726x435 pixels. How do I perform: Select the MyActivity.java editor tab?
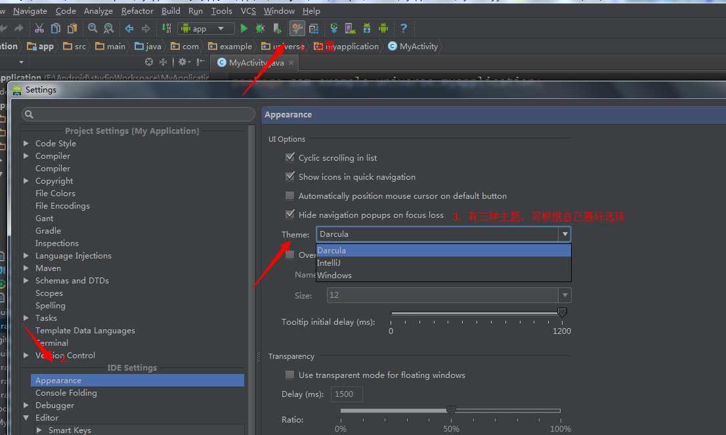click(x=255, y=62)
